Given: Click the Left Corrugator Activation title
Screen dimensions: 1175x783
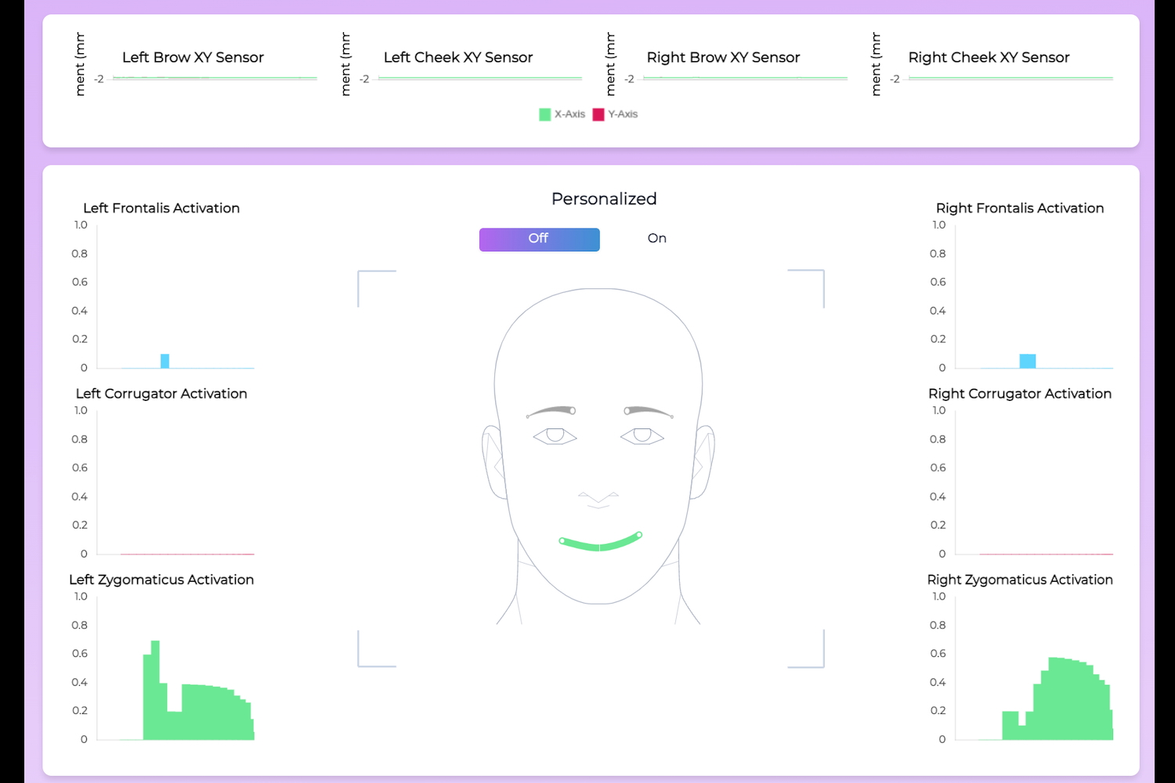Looking at the screenshot, I should [x=161, y=394].
